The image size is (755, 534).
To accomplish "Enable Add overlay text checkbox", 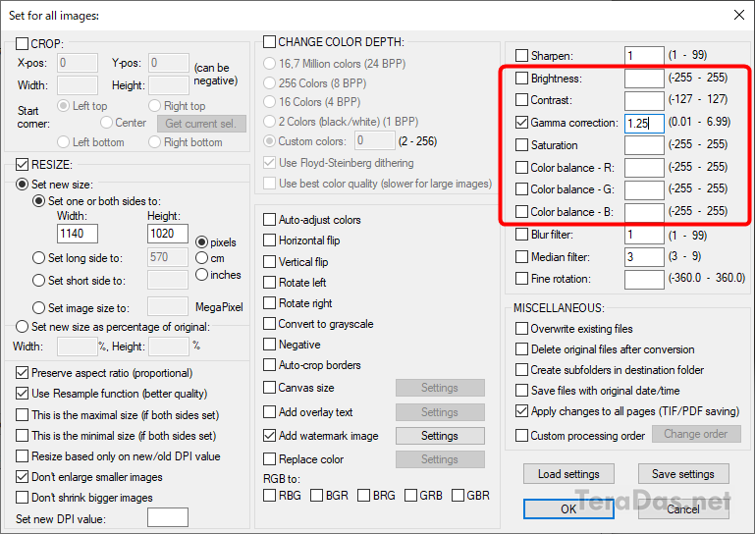I will point(269,411).
